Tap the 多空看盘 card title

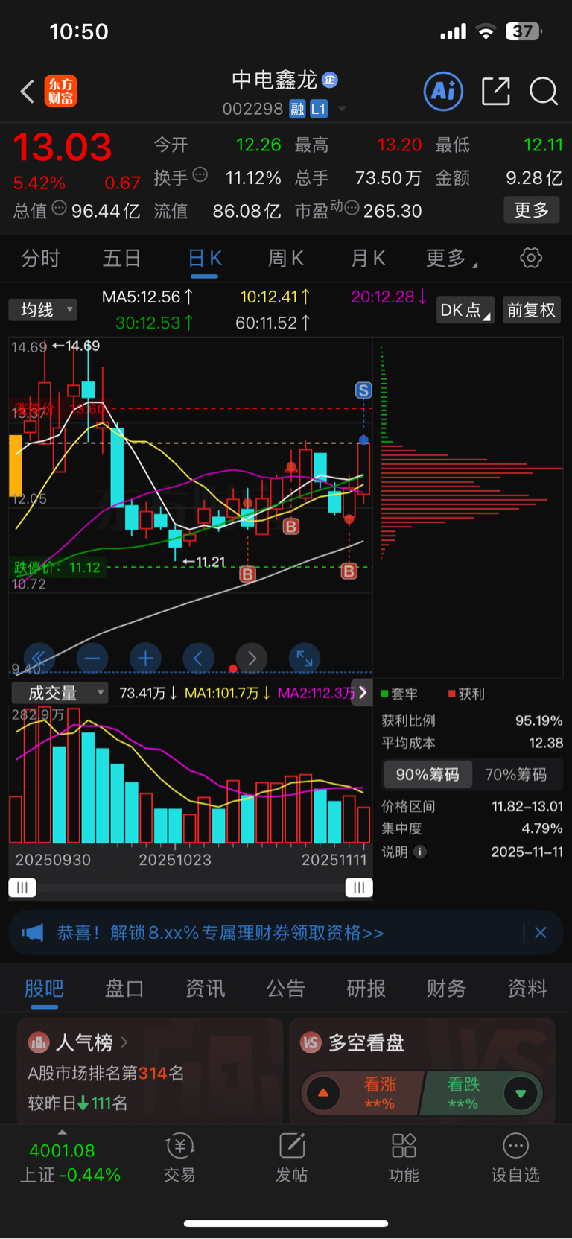click(366, 1042)
